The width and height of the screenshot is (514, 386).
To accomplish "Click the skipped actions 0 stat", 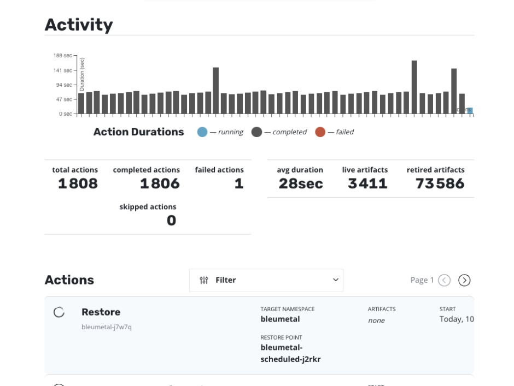I will [x=171, y=221].
